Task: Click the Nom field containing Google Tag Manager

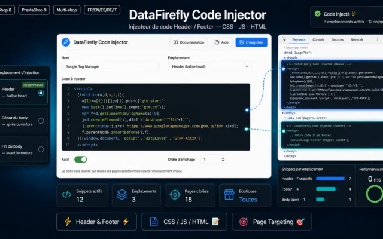Action: click(110, 66)
